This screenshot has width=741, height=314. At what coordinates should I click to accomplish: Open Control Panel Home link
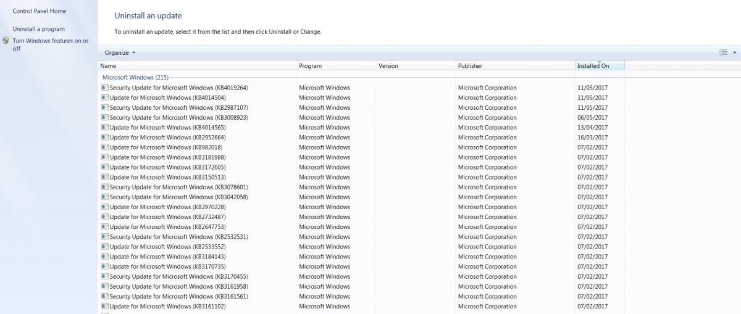point(39,11)
